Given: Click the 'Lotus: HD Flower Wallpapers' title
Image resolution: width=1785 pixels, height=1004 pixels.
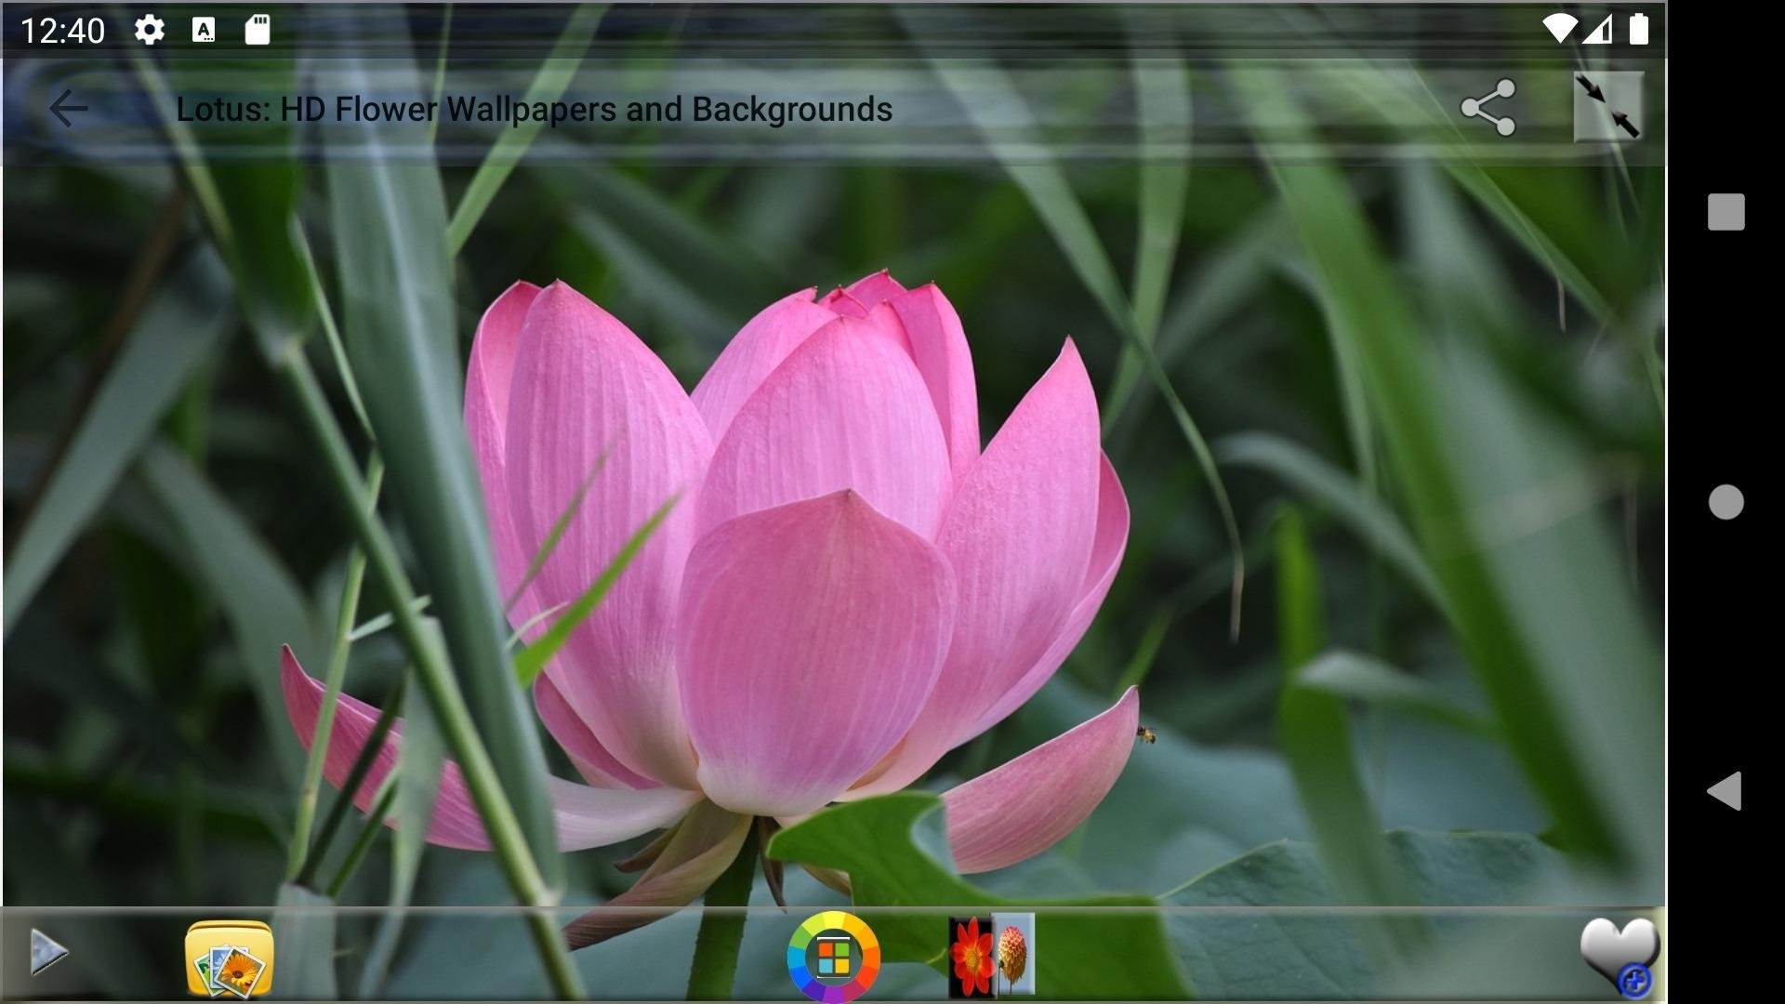Looking at the screenshot, I should point(534,109).
